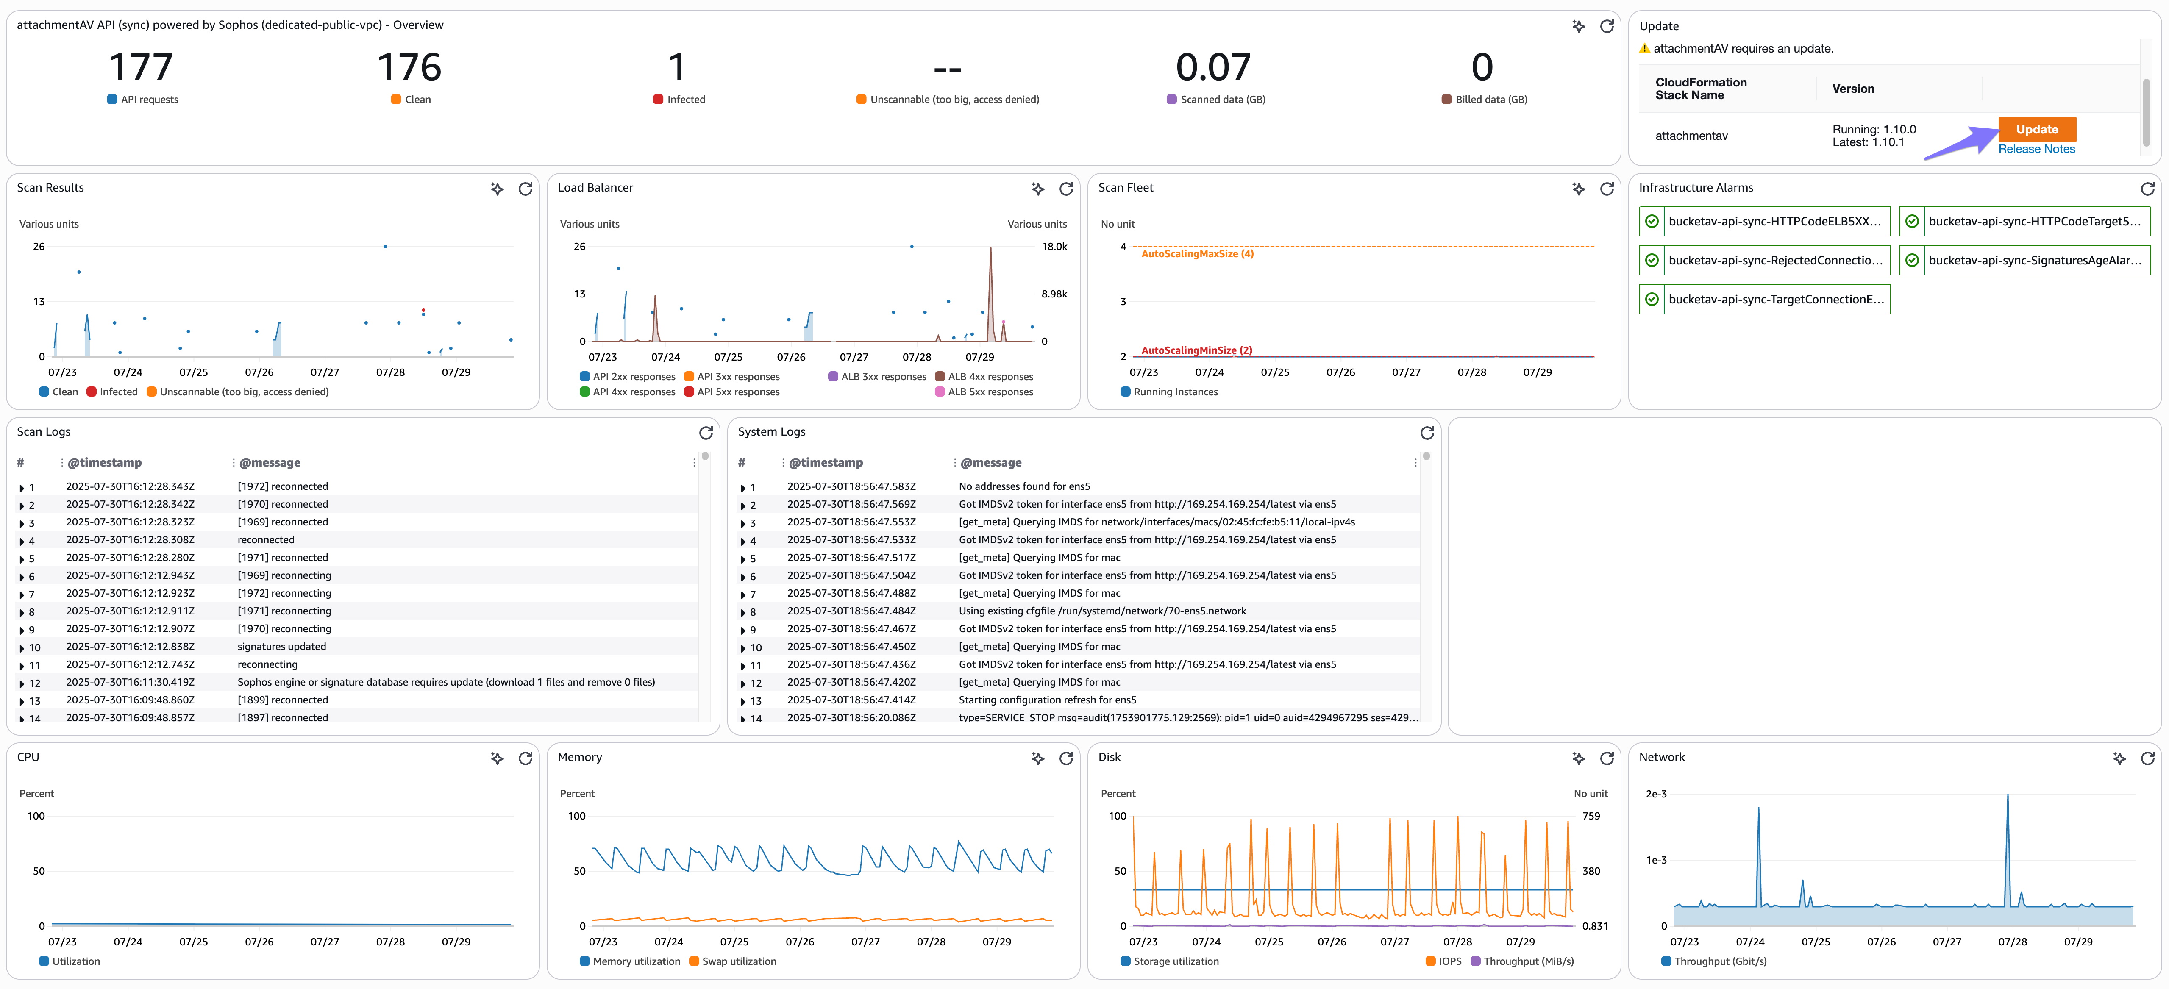Screen dimensions: 2169x989
Task: Click the @message column header in System Logs
Action: pos(990,462)
